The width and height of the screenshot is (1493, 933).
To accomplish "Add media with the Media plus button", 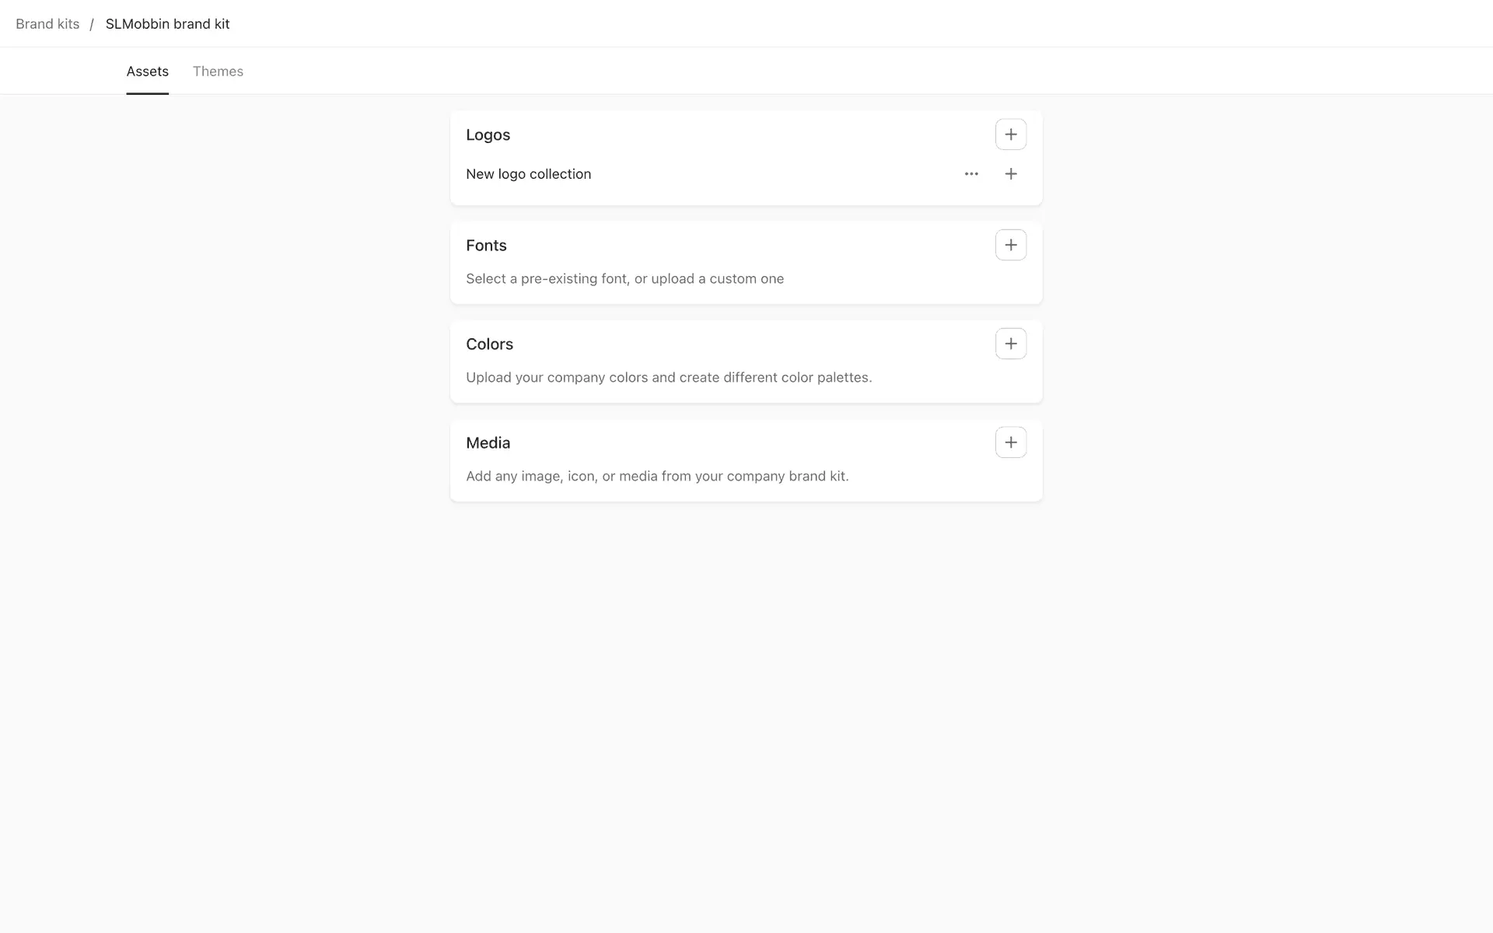I will tap(1010, 442).
